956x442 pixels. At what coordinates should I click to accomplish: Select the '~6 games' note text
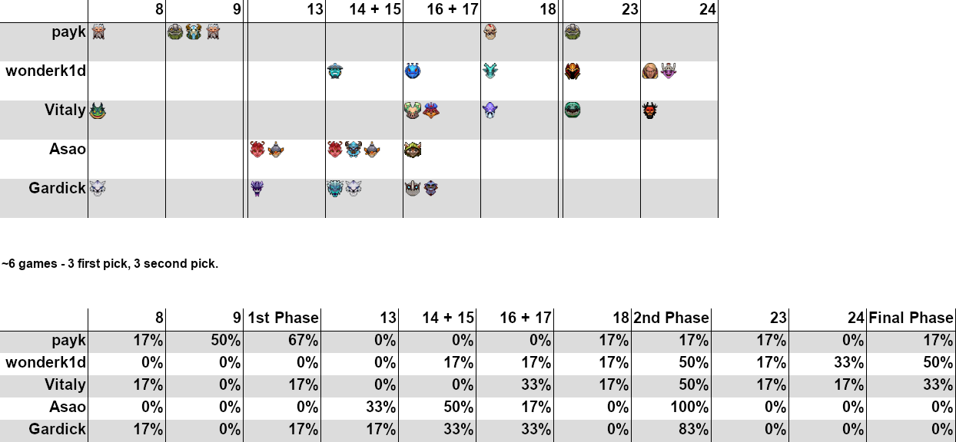tap(110, 263)
